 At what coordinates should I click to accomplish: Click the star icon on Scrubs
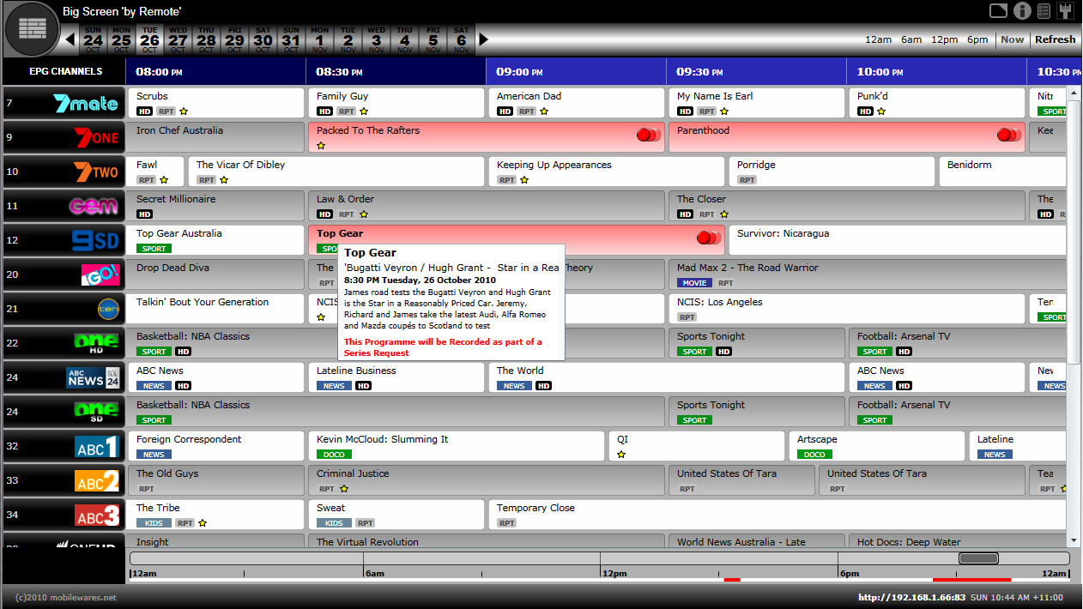[184, 112]
